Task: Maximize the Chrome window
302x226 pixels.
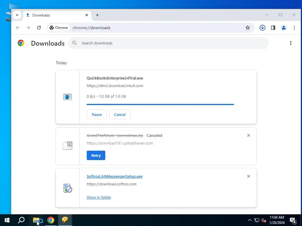Action: point(280,15)
